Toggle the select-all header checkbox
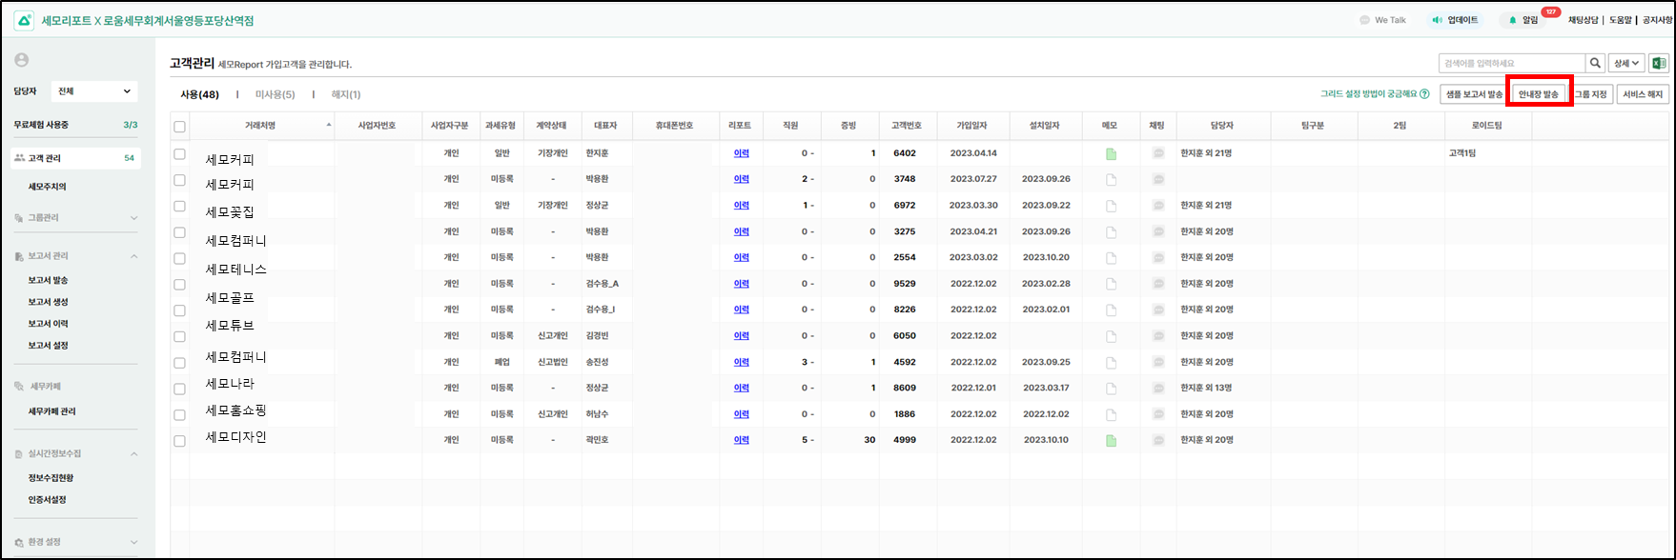 click(x=179, y=127)
